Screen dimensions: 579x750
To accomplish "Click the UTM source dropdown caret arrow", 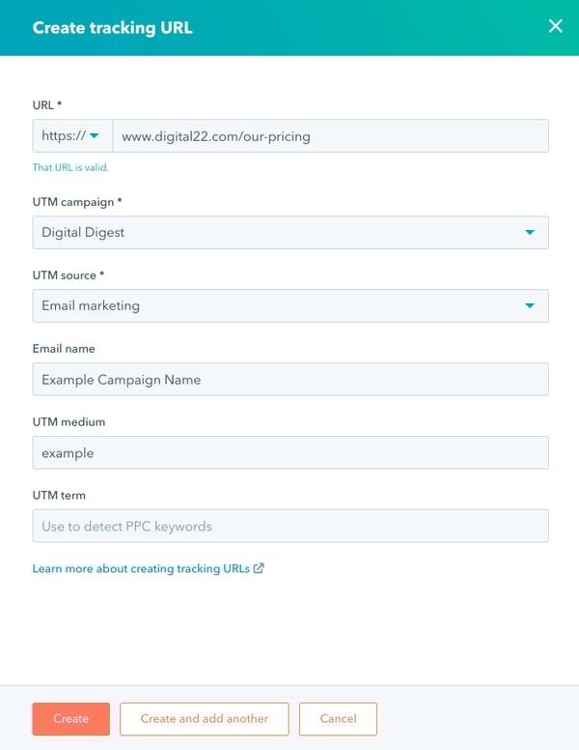I will pos(529,305).
